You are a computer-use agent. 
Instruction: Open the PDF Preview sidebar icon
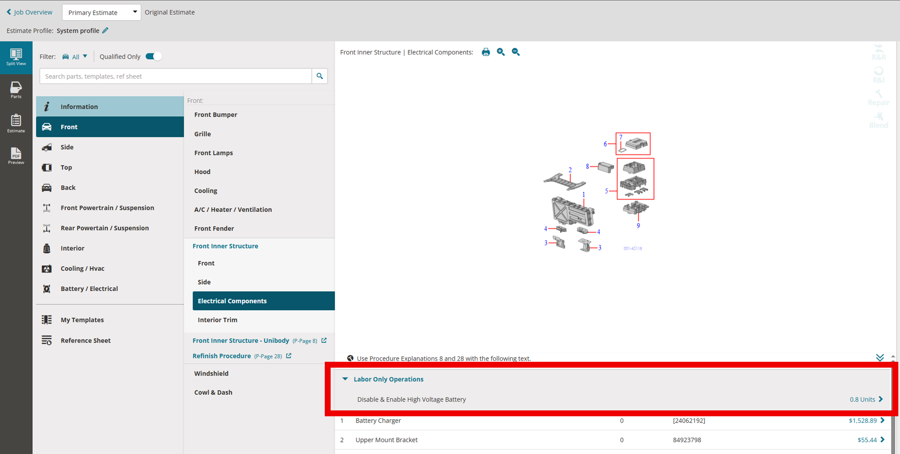click(16, 156)
